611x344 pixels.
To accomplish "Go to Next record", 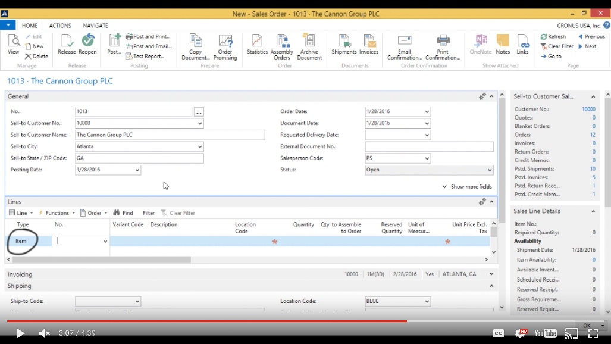I will tap(587, 46).
